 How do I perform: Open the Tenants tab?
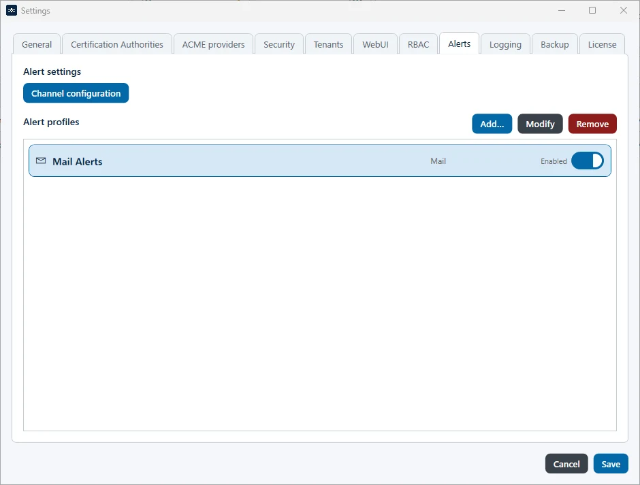(328, 44)
